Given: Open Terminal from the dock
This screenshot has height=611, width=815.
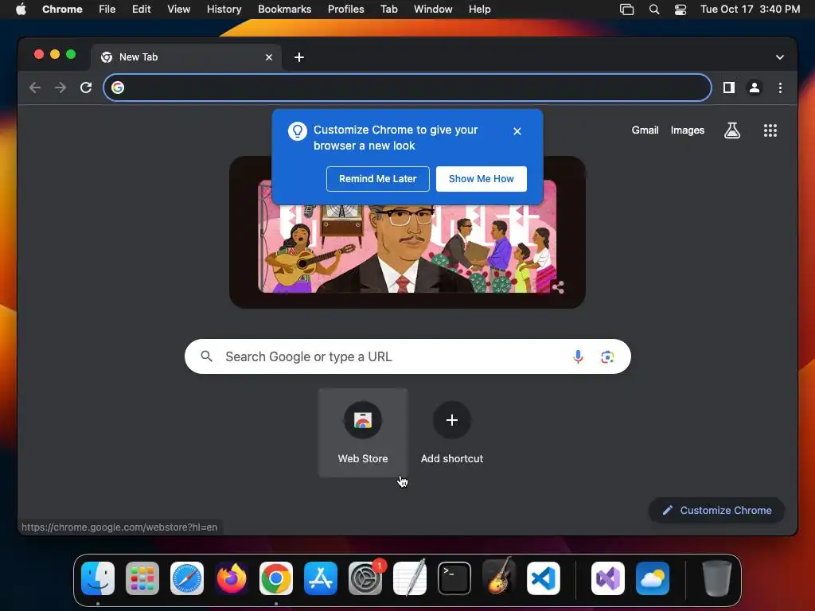Looking at the screenshot, I should pos(454,578).
